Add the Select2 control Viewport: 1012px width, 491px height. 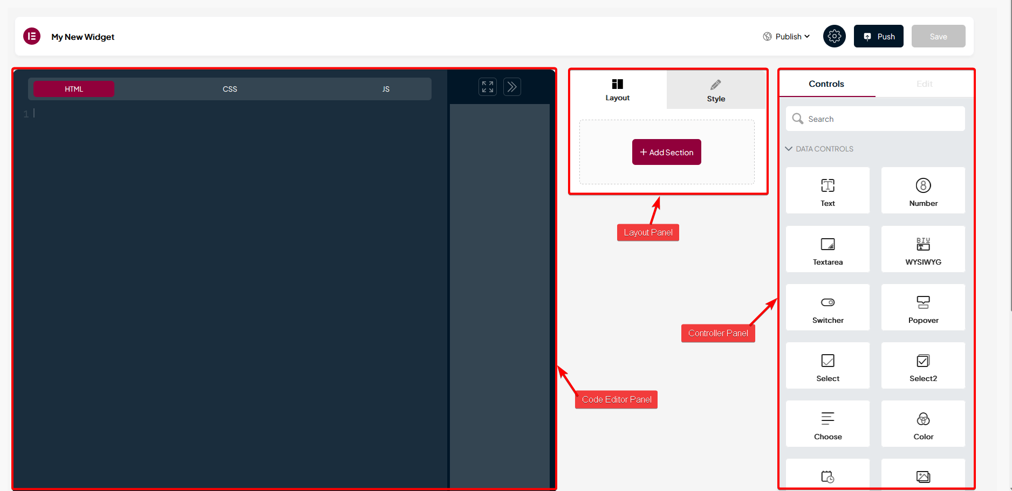[923, 365]
